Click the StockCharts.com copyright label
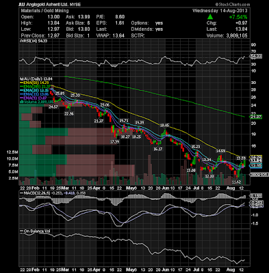This screenshot has height=273, width=269. 233,4
